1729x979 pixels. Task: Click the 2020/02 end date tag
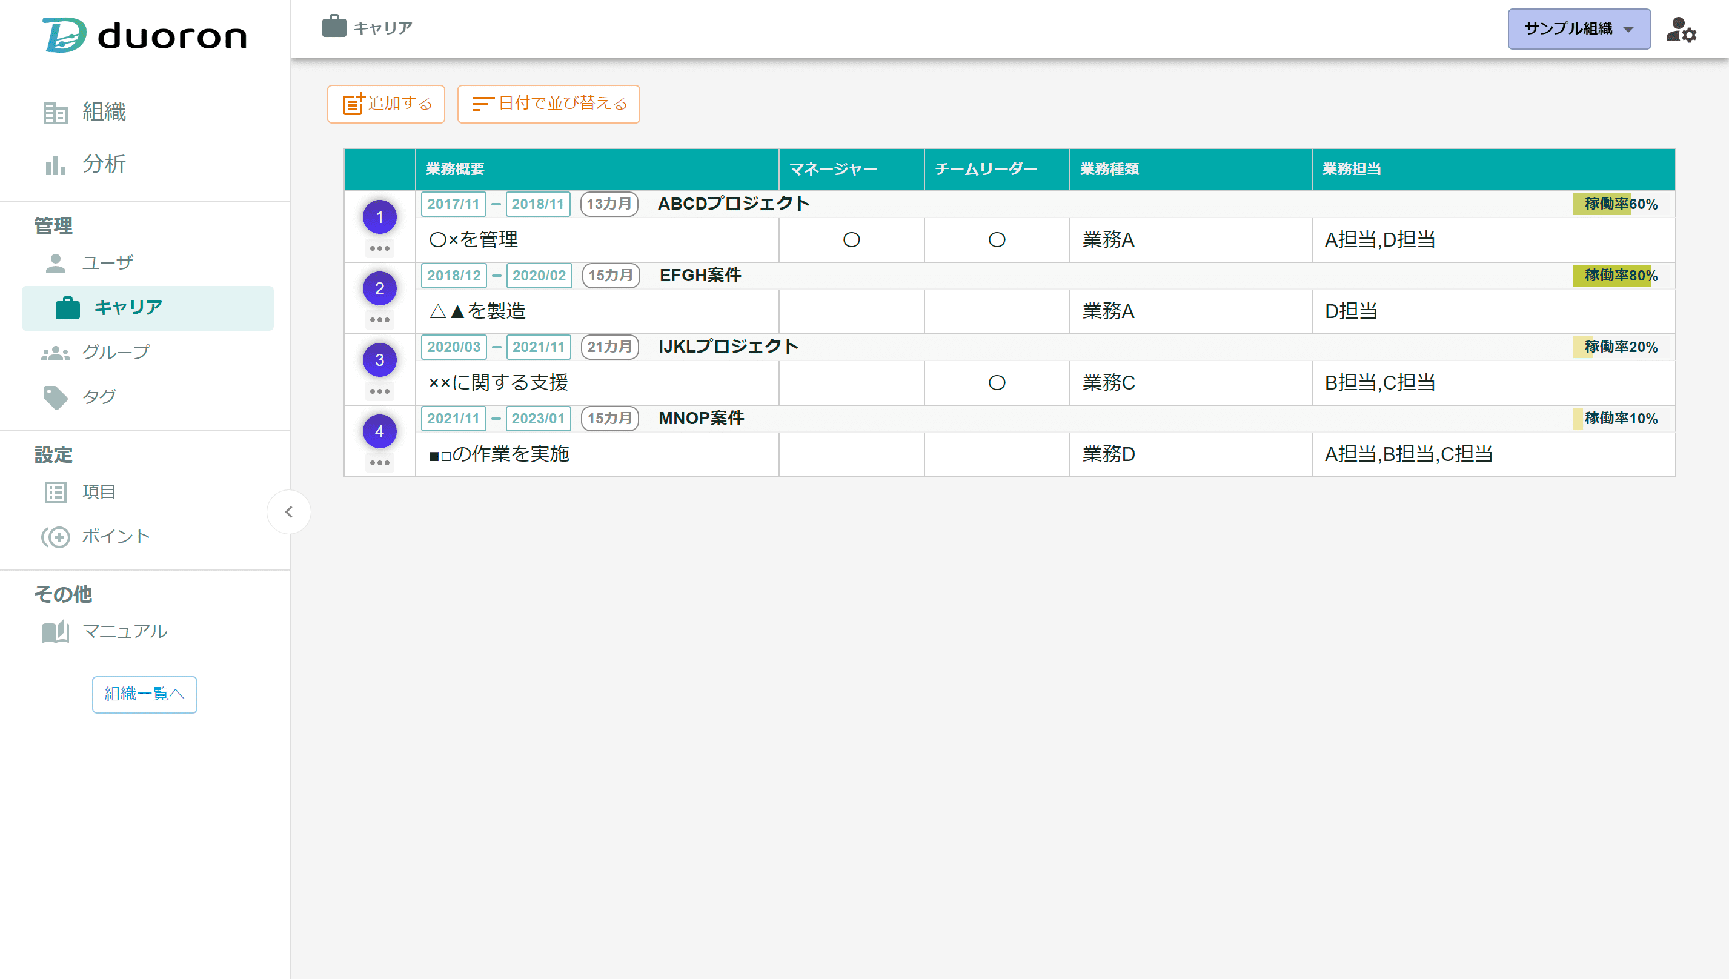[x=539, y=275]
